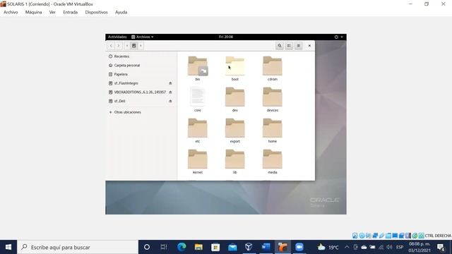Select the lib folder
Screen dimensions: 452x254
click(x=235, y=162)
